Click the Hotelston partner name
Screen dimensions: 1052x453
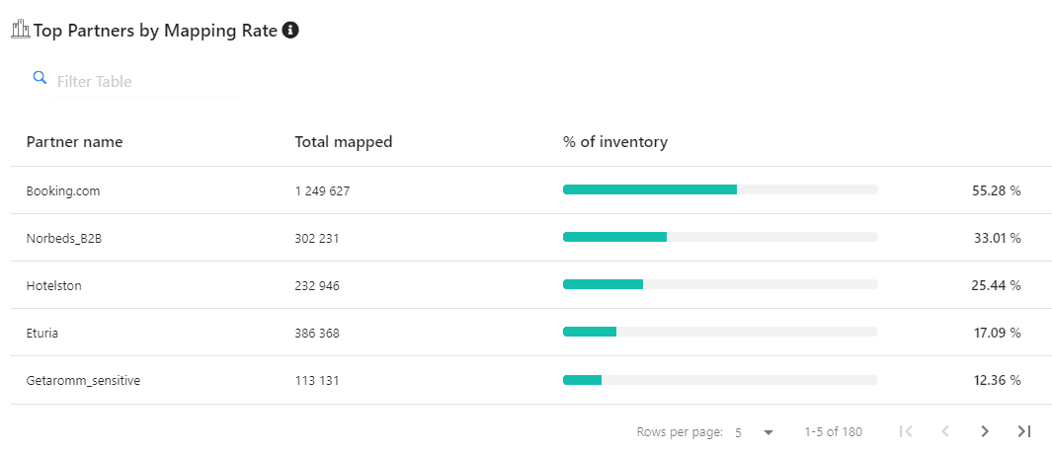53,285
